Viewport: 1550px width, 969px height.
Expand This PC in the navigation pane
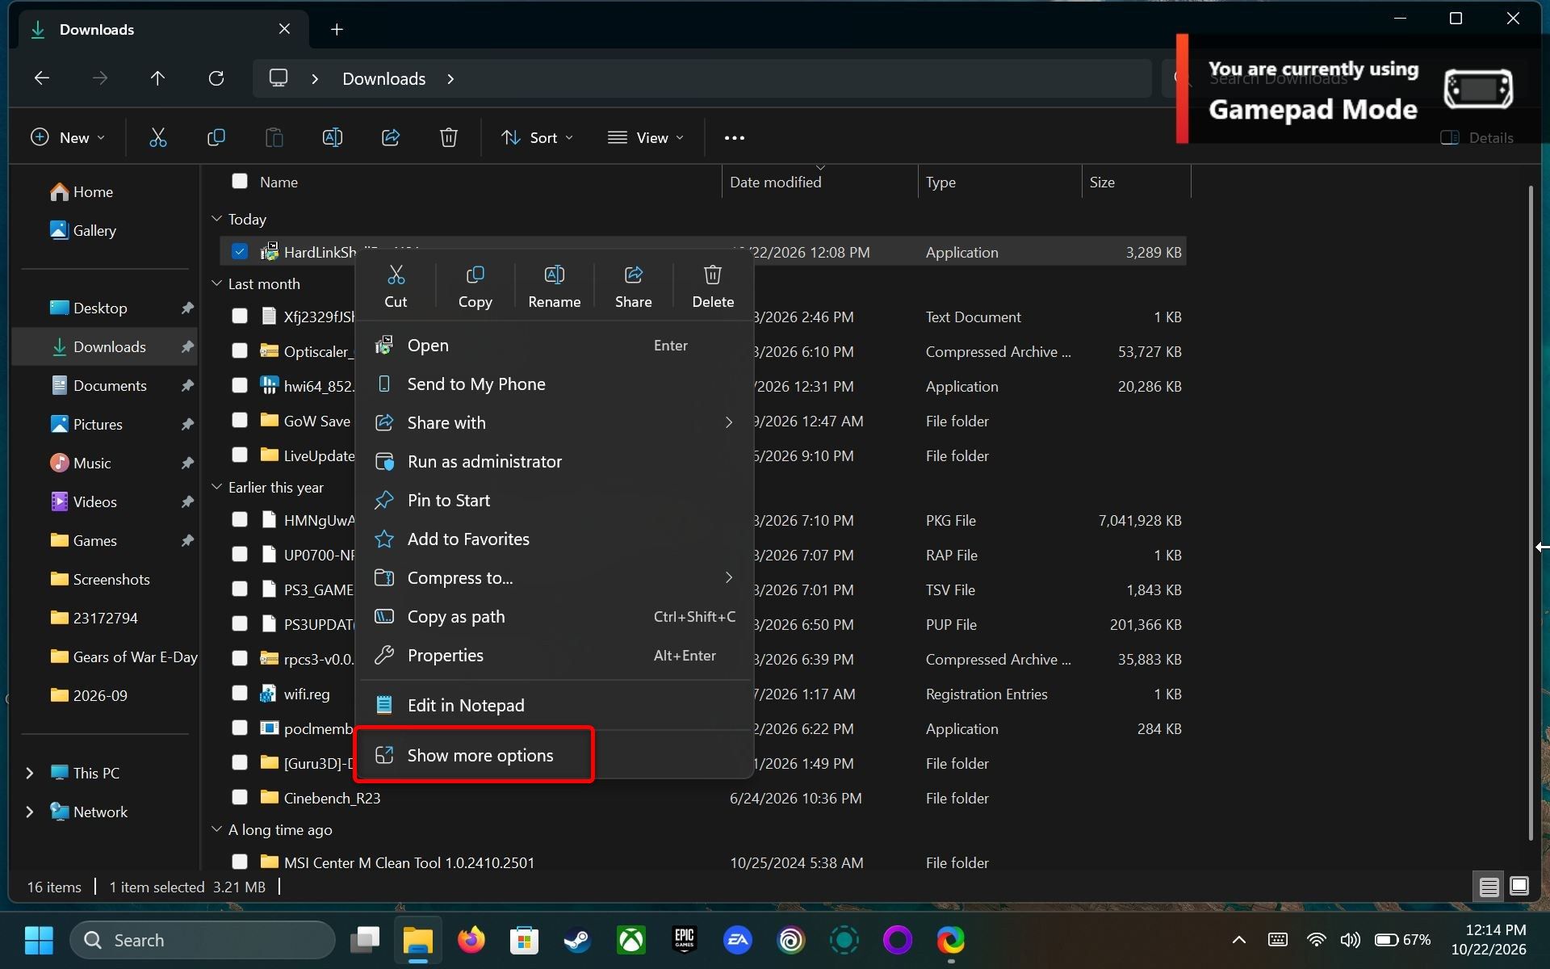tap(30, 773)
